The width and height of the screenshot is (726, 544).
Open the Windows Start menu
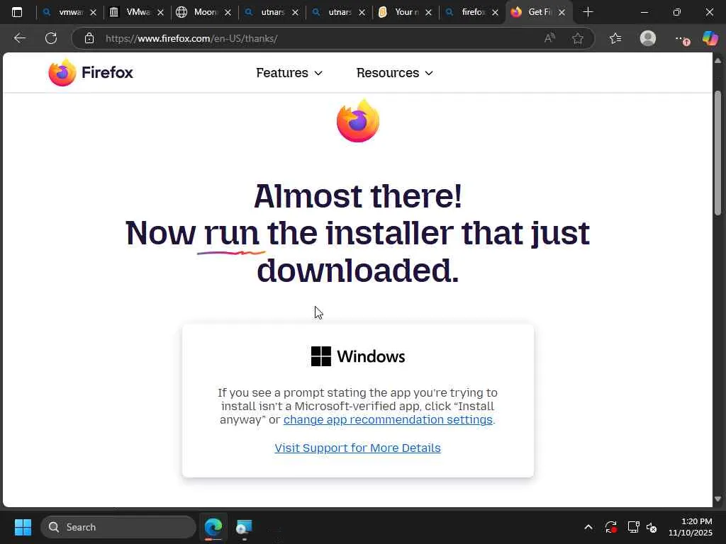tap(23, 527)
